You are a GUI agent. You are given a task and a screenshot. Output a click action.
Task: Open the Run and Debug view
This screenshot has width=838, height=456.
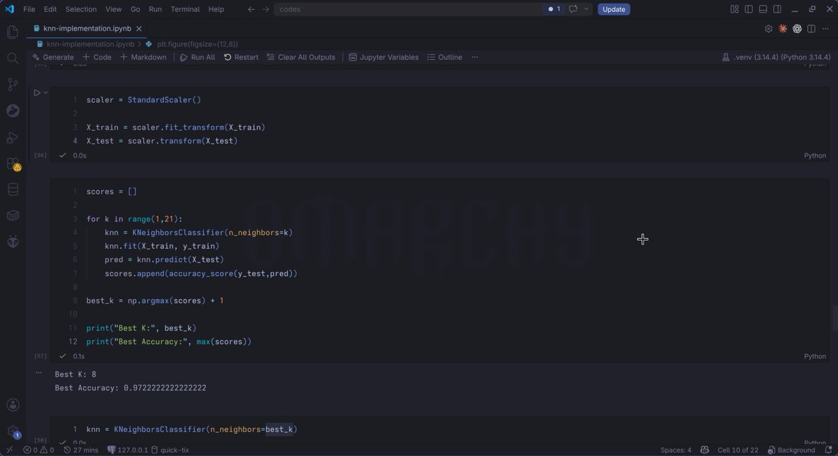click(13, 137)
